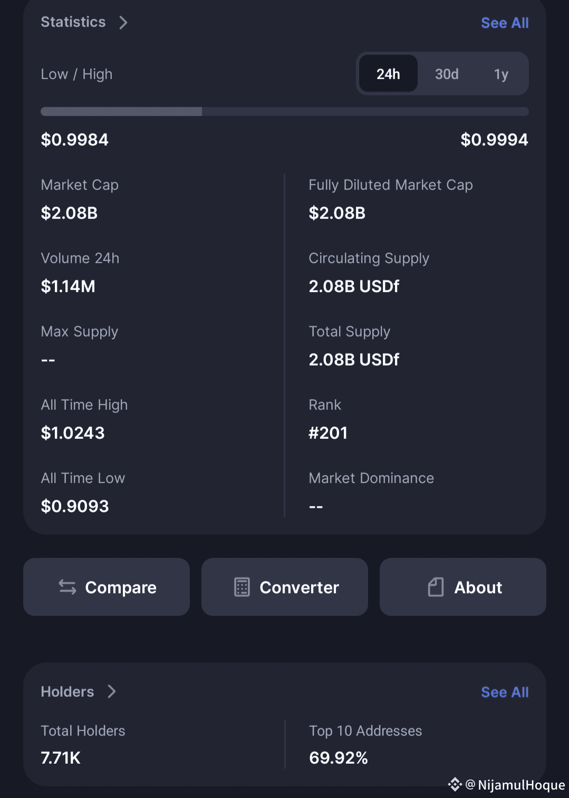Screen dimensions: 569x798
Task: Click the Low / High price range bar
Action: click(x=285, y=111)
